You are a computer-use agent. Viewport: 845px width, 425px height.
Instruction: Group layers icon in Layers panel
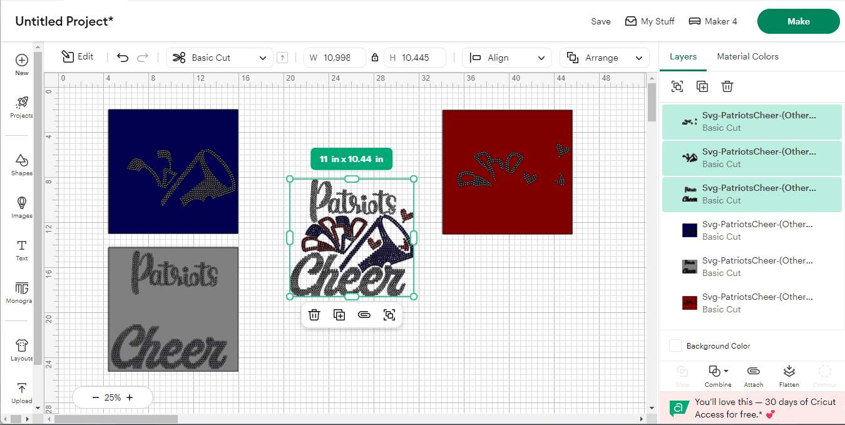click(x=677, y=86)
